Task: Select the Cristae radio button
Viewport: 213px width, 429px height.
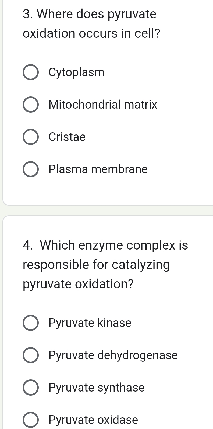Action: pos(30,137)
